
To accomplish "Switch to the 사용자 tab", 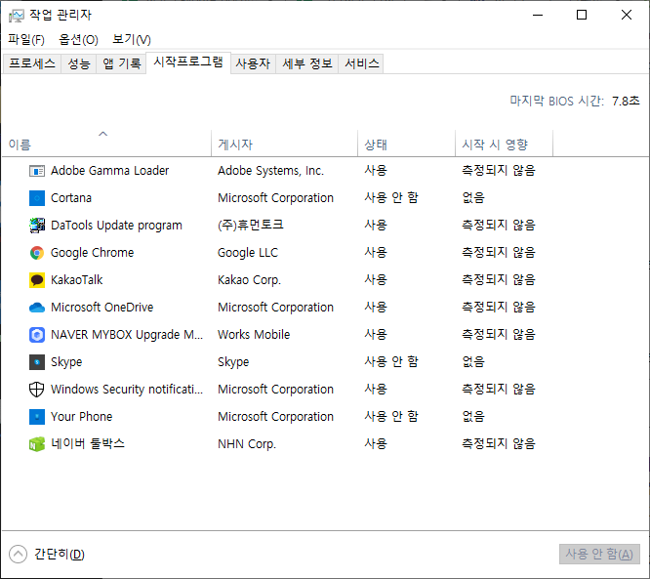I will (253, 63).
